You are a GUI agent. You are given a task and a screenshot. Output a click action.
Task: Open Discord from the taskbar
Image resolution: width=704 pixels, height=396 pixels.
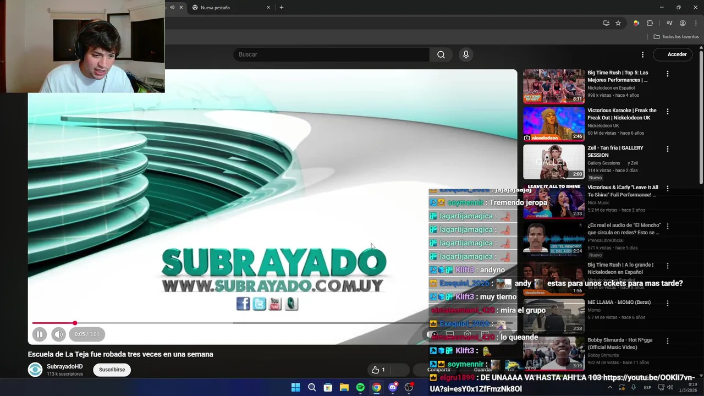pyautogui.click(x=393, y=387)
